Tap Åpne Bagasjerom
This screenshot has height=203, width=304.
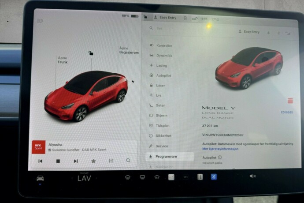tap(129, 50)
